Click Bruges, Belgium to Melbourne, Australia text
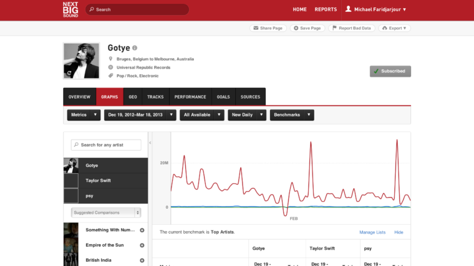474x266 pixels. click(x=155, y=59)
